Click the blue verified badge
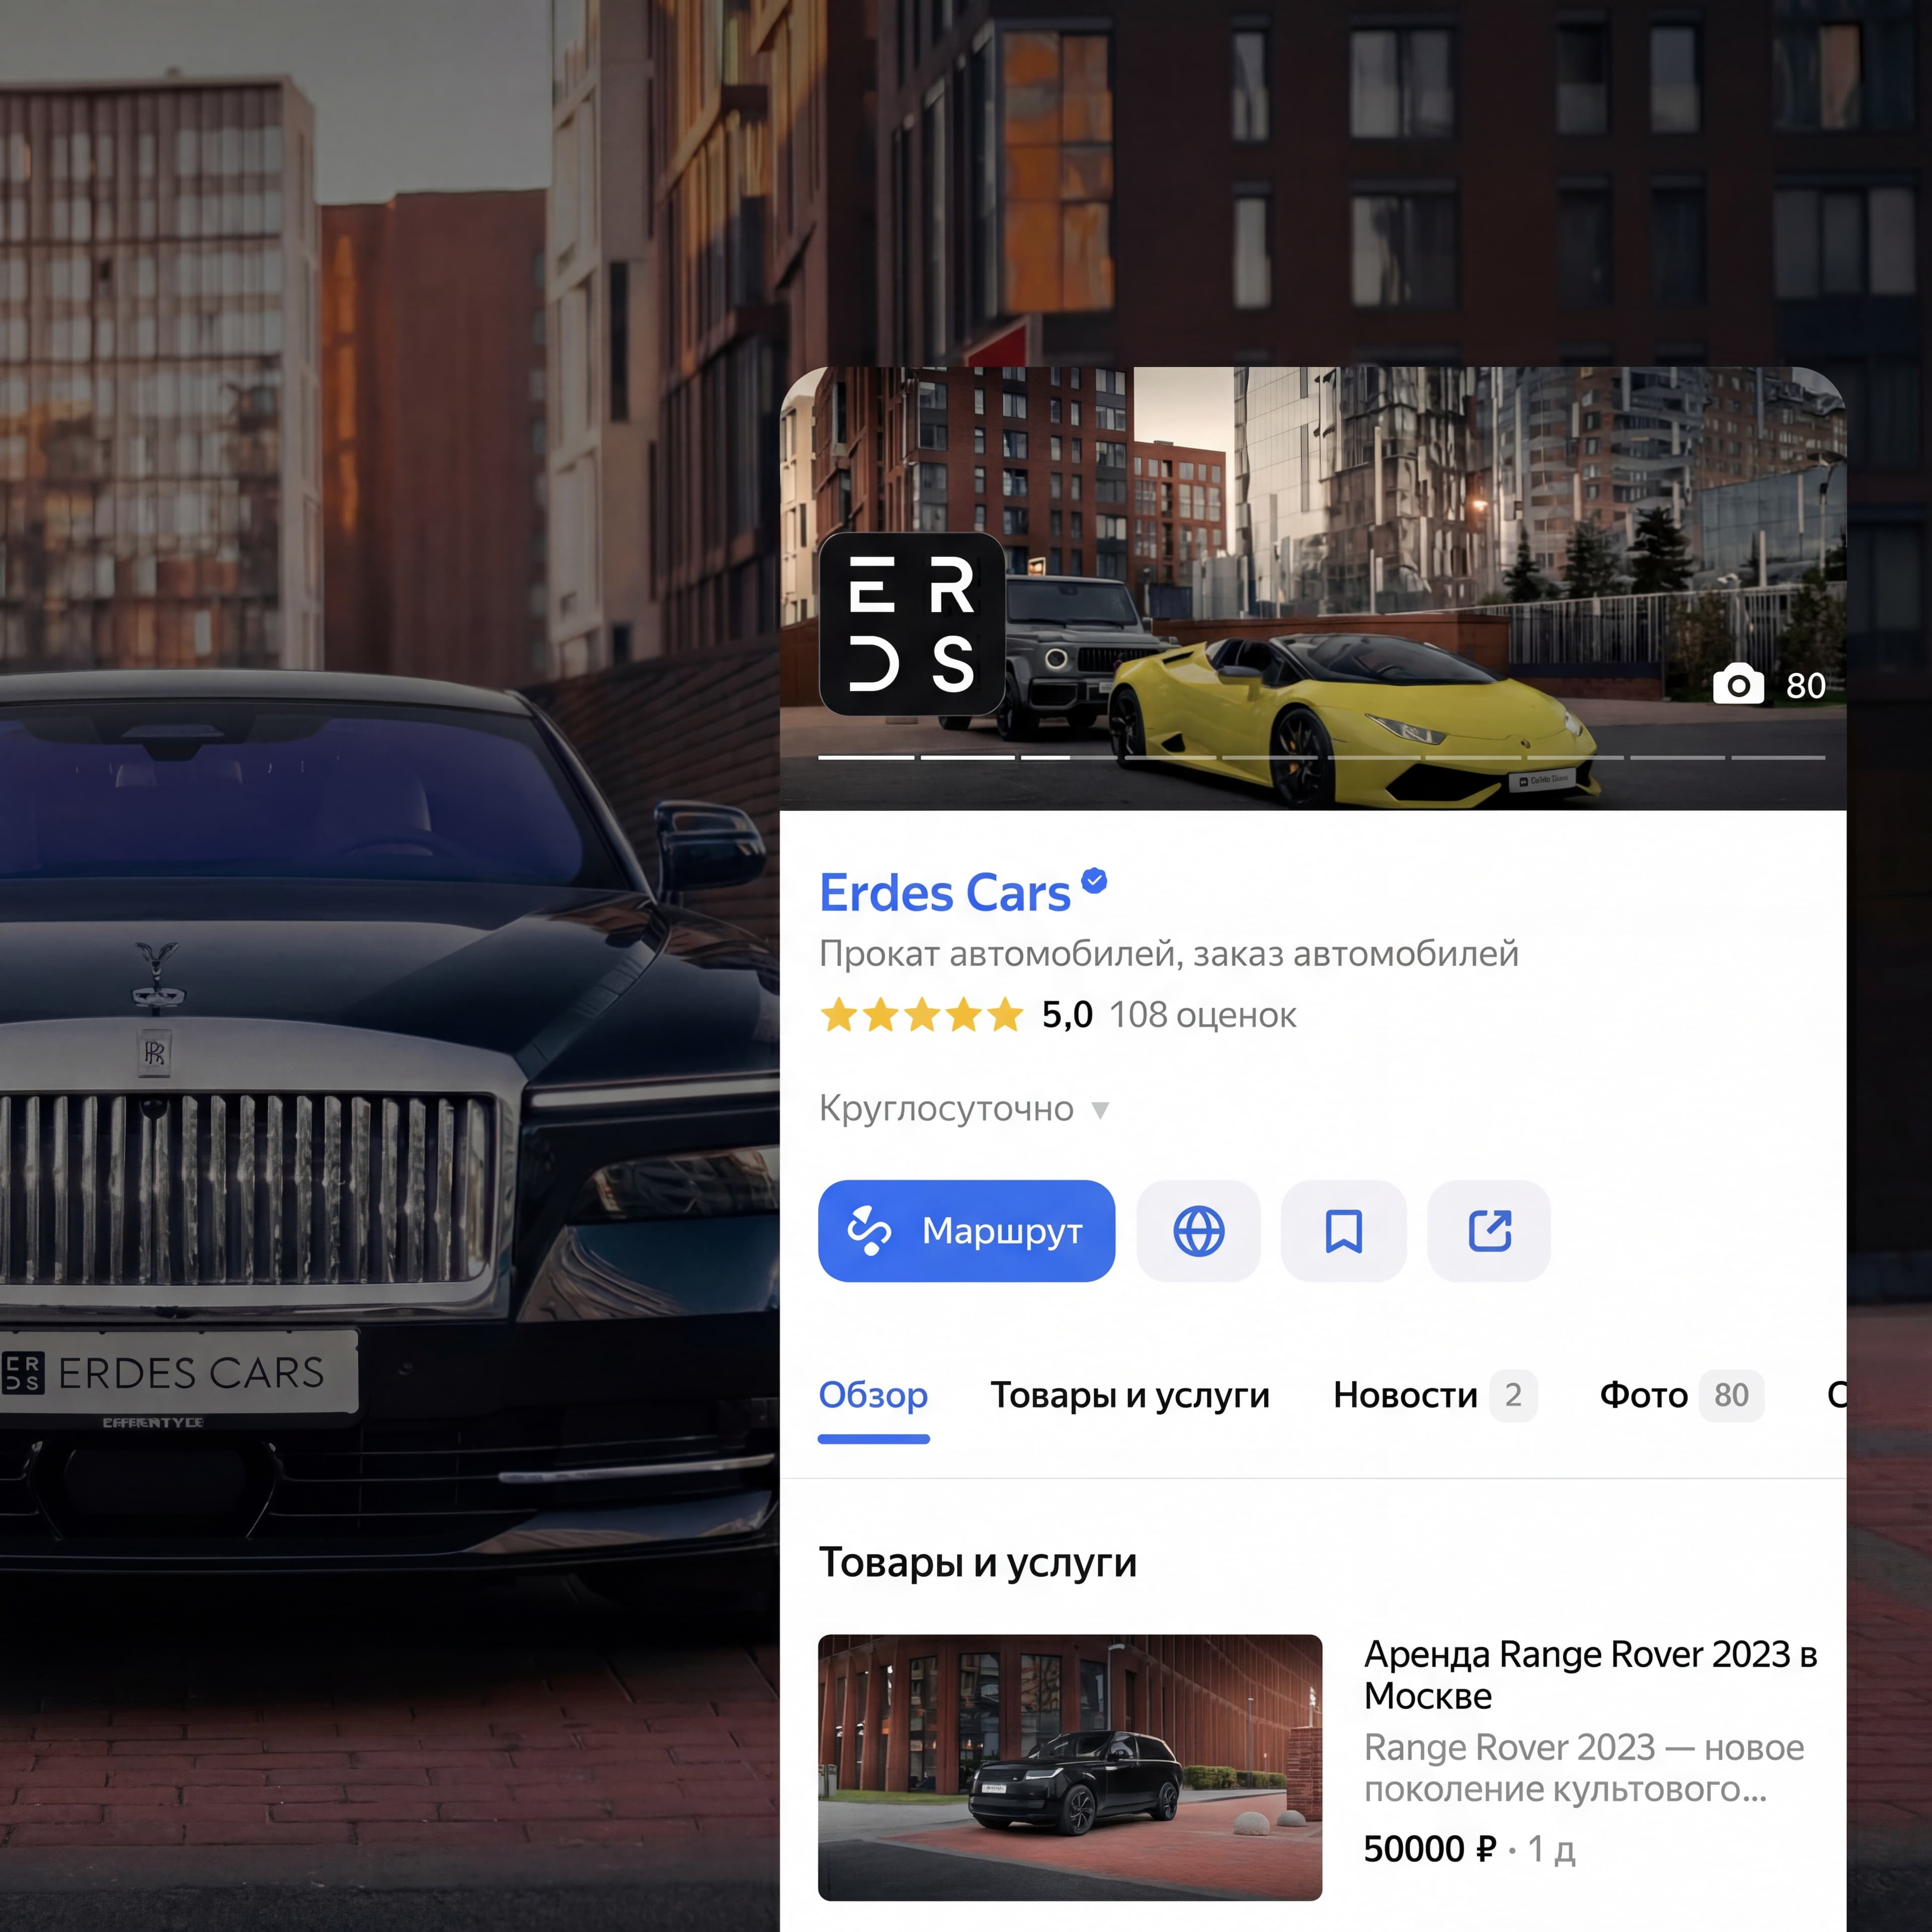1932x1932 pixels. 1094,880
